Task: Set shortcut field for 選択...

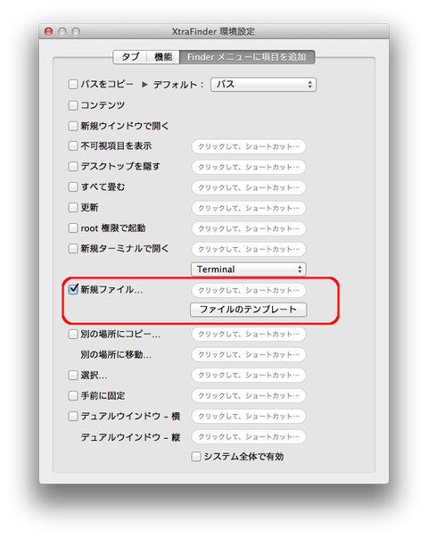Action: pos(249,375)
